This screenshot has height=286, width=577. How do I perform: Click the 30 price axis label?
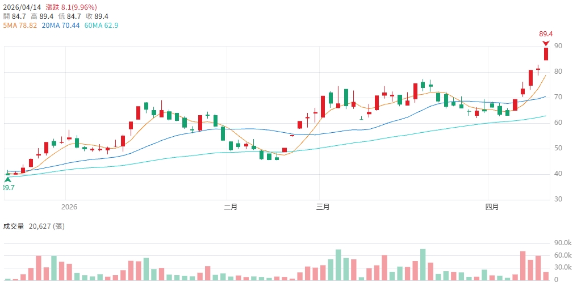(x=558, y=199)
